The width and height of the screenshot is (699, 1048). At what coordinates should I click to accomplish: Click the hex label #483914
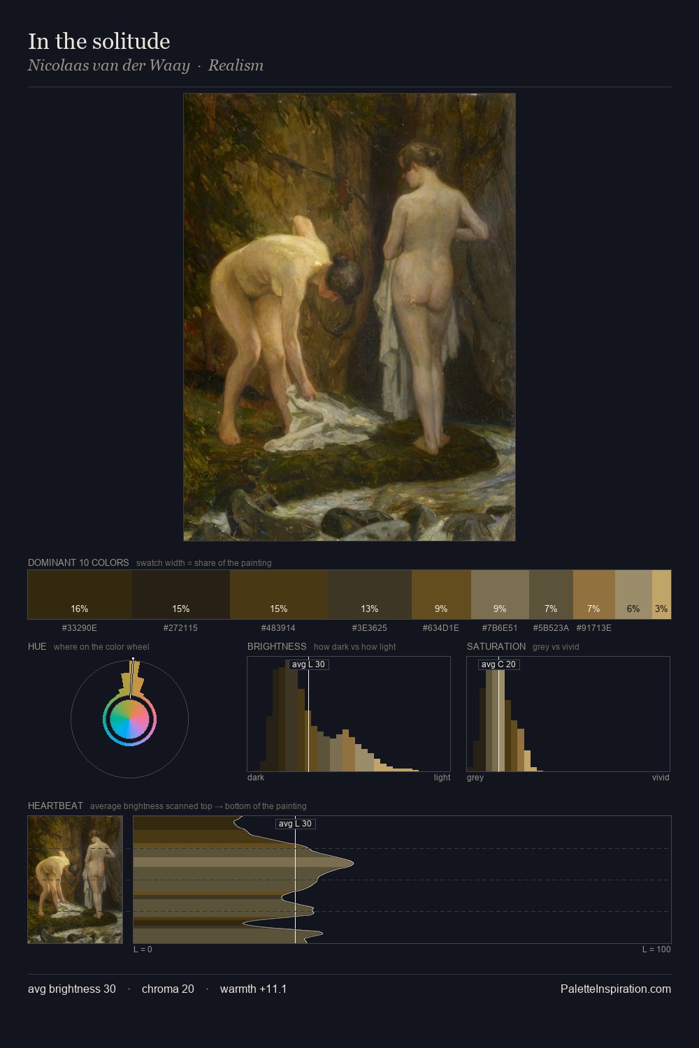(278, 627)
